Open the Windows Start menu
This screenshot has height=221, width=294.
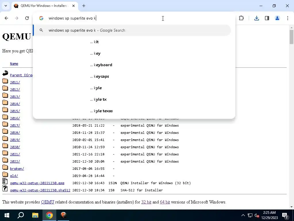(x=7, y=215)
